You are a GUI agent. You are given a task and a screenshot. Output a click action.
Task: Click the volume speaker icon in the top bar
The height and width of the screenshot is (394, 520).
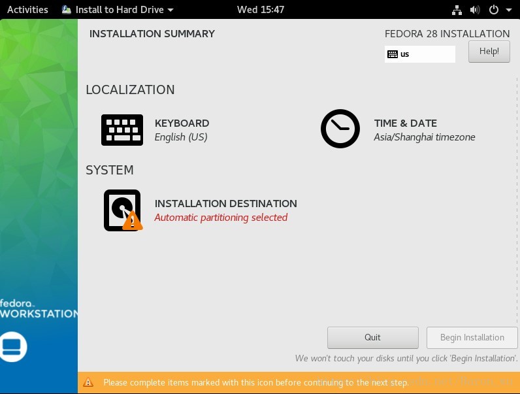[x=474, y=10]
